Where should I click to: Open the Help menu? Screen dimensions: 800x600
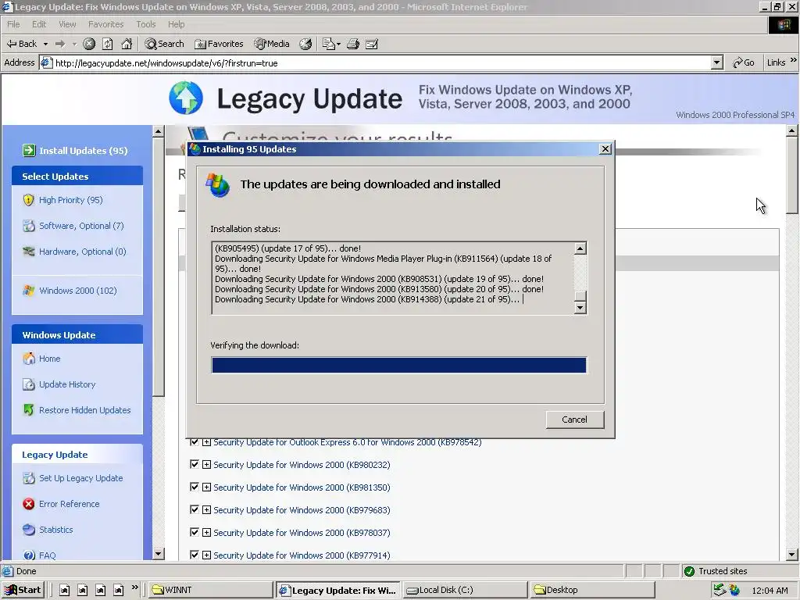(176, 24)
